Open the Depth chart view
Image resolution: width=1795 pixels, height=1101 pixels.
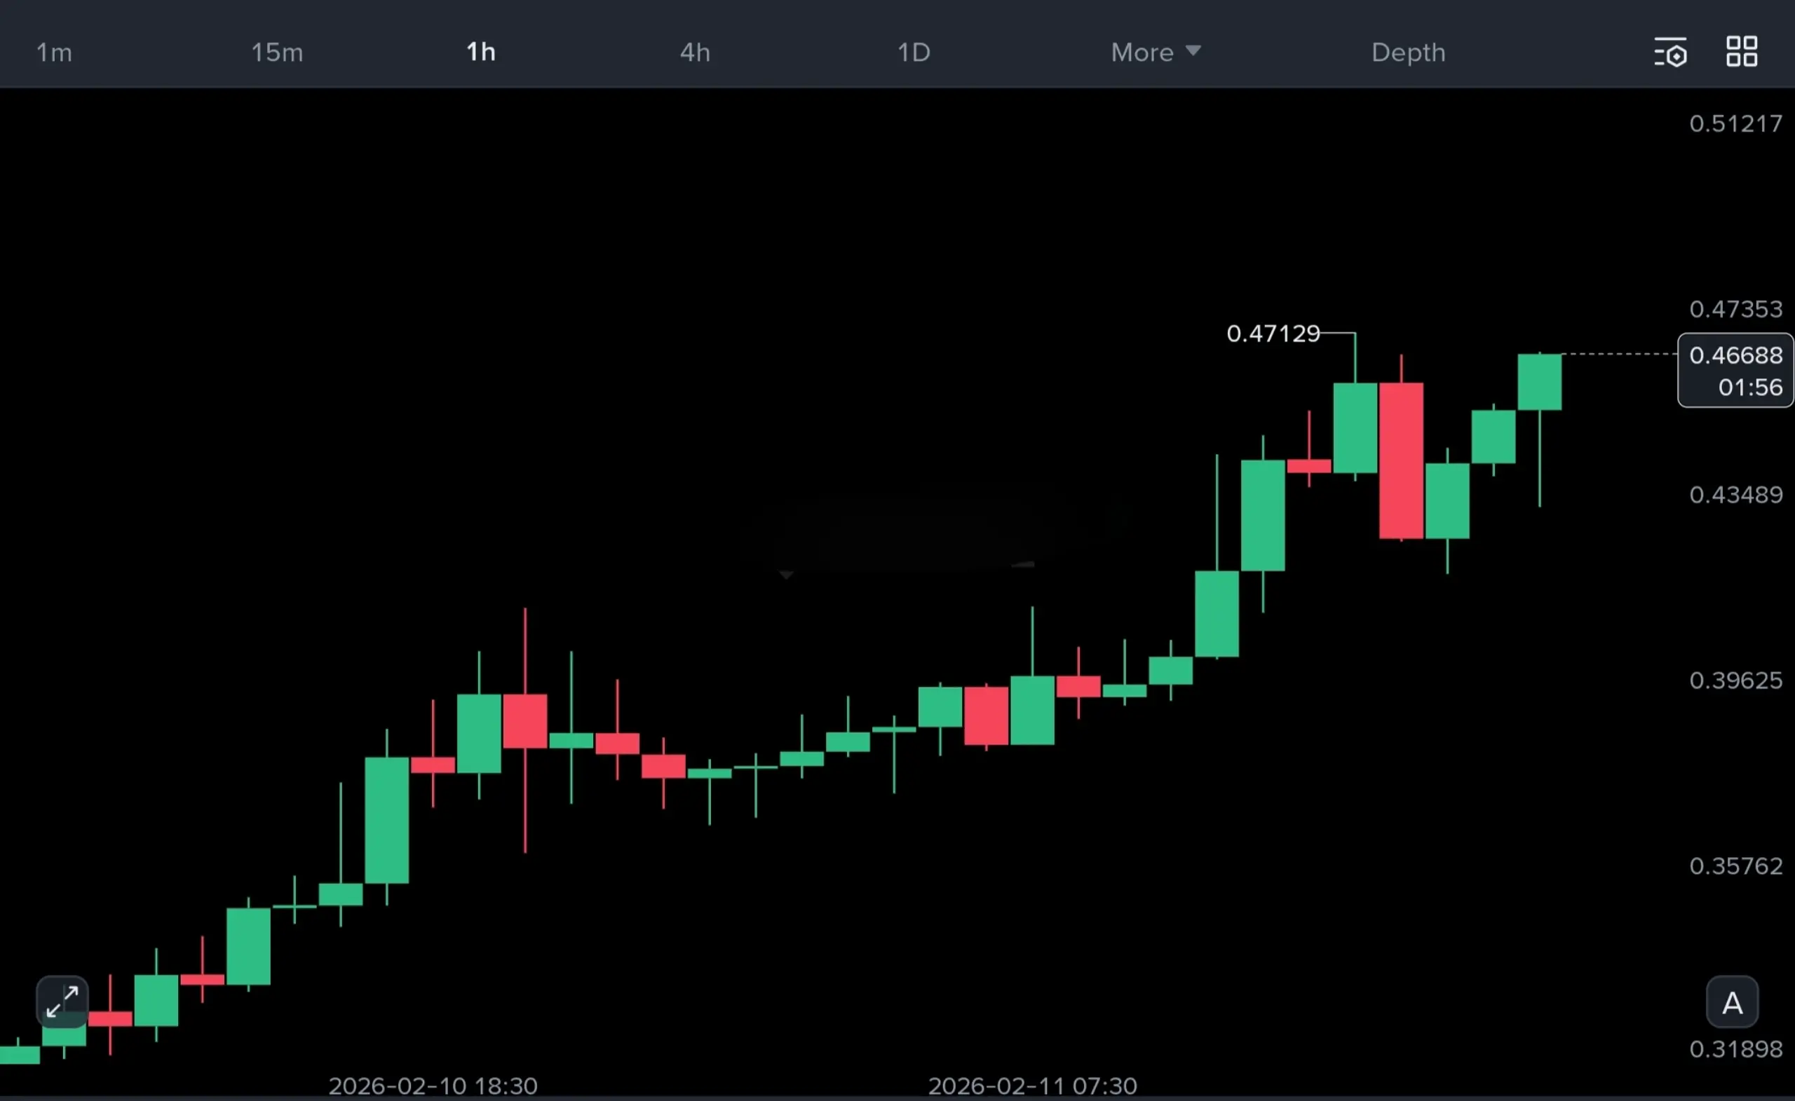coord(1408,53)
